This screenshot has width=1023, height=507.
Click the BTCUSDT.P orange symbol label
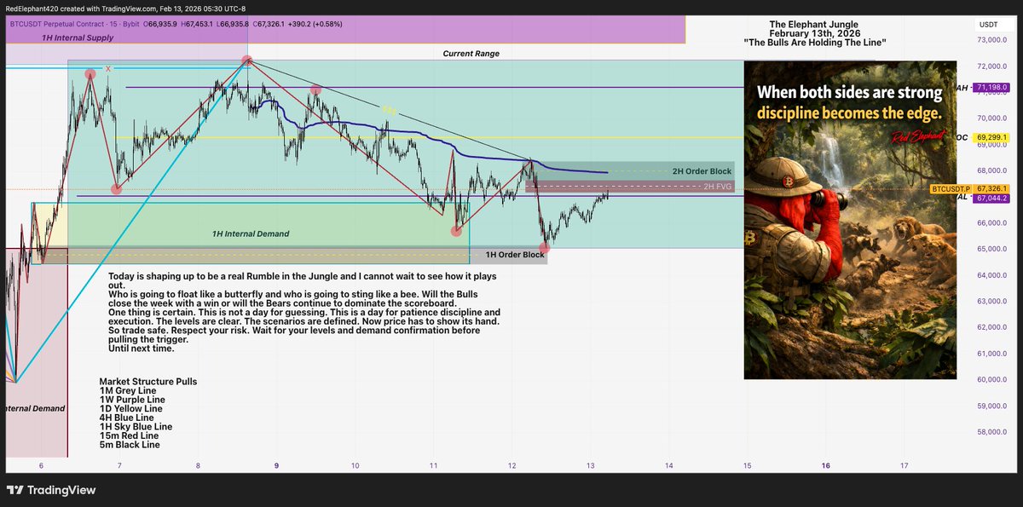[952, 188]
